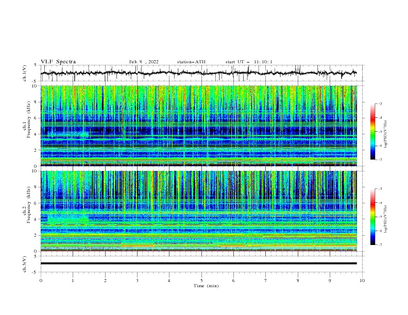Click the ch.2 "Frequency (kHz)" axis label

(x=28, y=205)
